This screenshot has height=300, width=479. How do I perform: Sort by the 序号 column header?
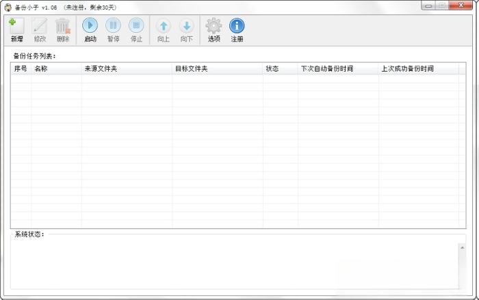coord(21,68)
